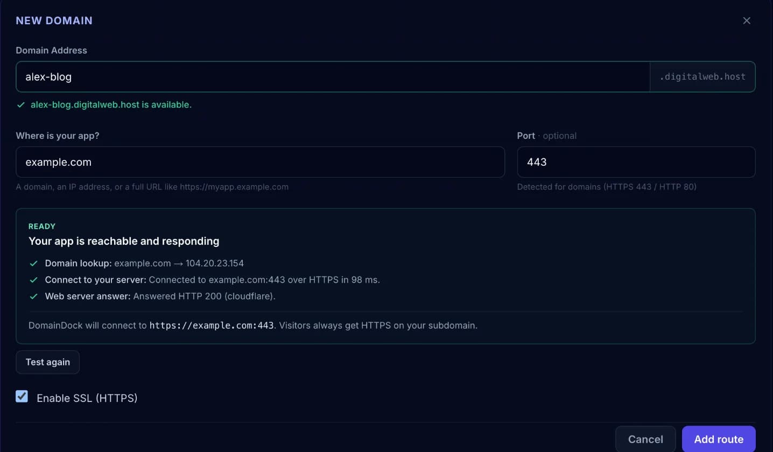Click the Domain lookup checkmark icon
Image resolution: width=773 pixels, height=452 pixels.
coord(33,264)
